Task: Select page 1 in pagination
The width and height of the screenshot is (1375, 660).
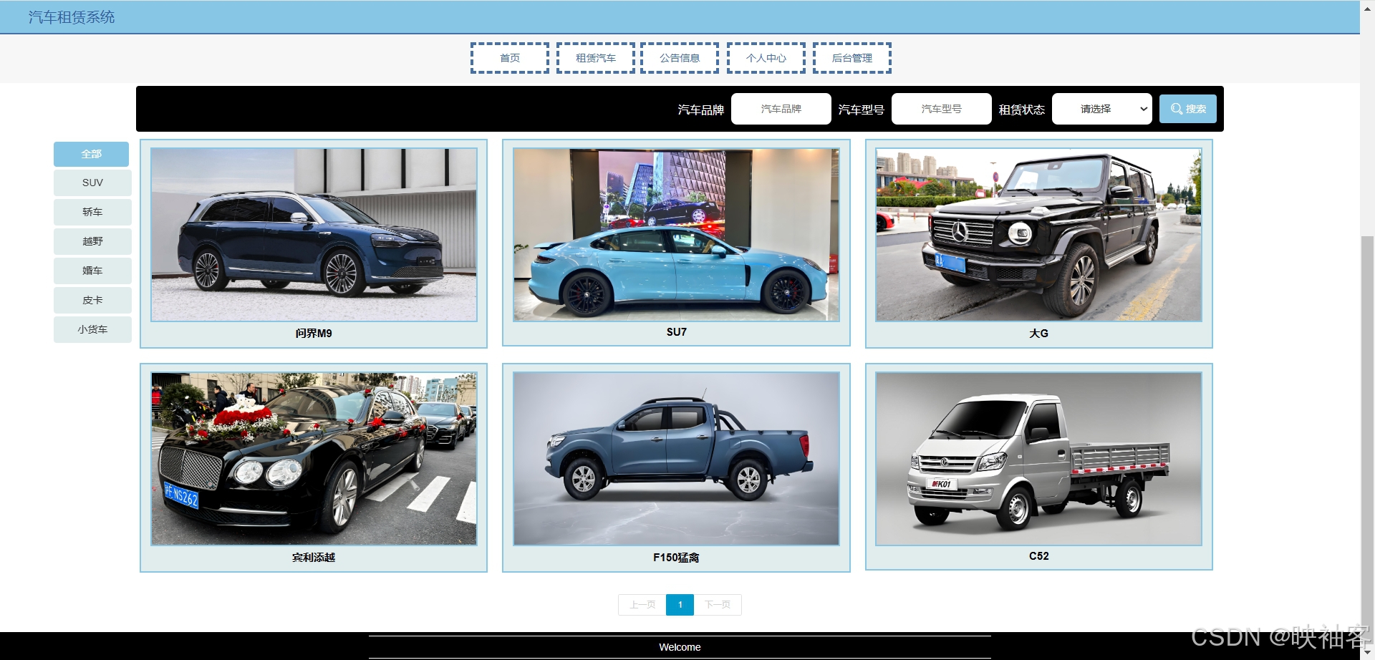Action: 680,605
